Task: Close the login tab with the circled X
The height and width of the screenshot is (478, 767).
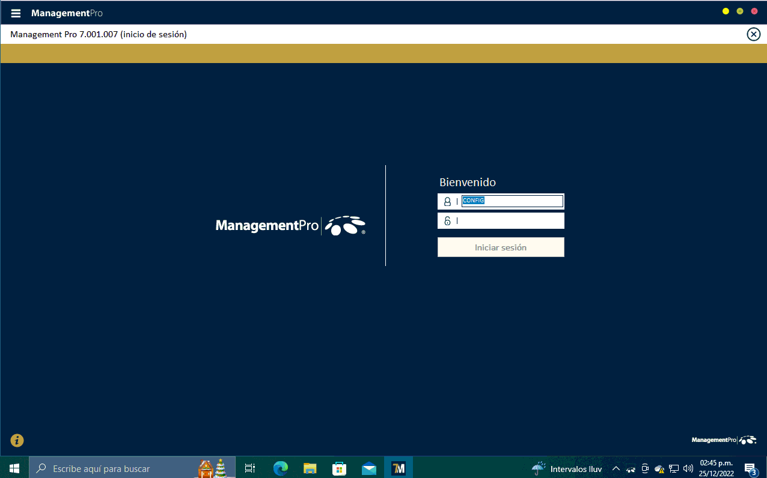Action: click(753, 34)
